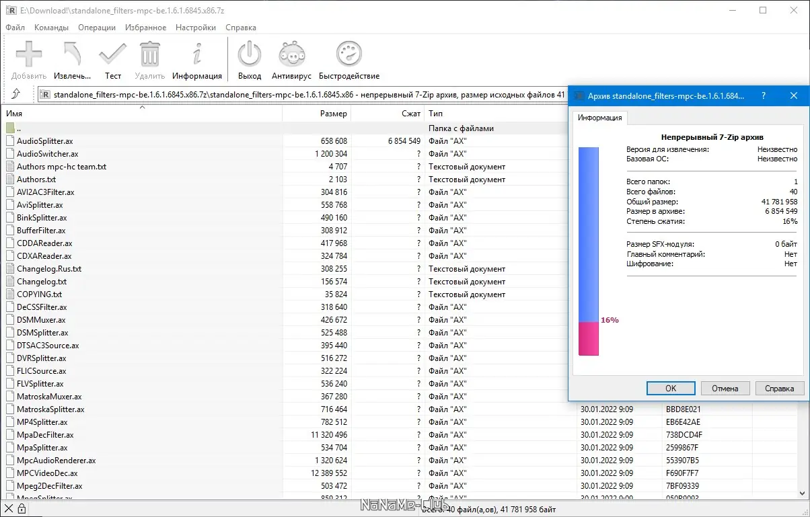Click the Удалить (Delete) trash icon
The height and width of the screenshot is (517, 810).
pos(149,60)
